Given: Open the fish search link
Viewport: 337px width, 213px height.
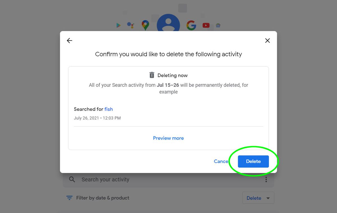Looking at the screenshot, I should coord(109,109).
